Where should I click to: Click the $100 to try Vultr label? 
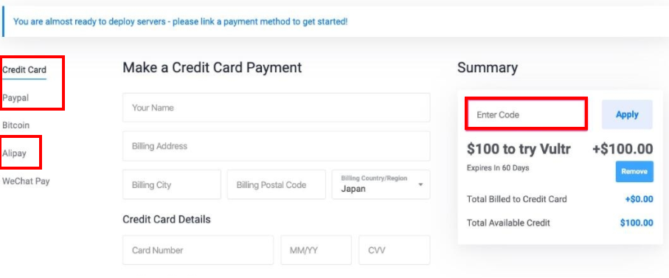tap(519, 149)
